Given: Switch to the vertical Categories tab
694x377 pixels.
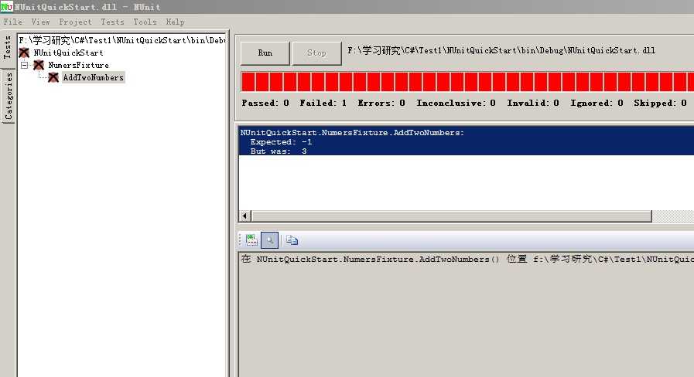Looking at the screenshot, I should coord(9,96).
